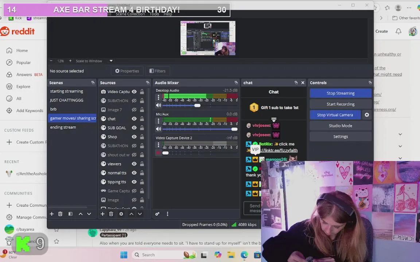
Task: Float the Controls dock pop-out icon
Action: (x=370, y=83)
